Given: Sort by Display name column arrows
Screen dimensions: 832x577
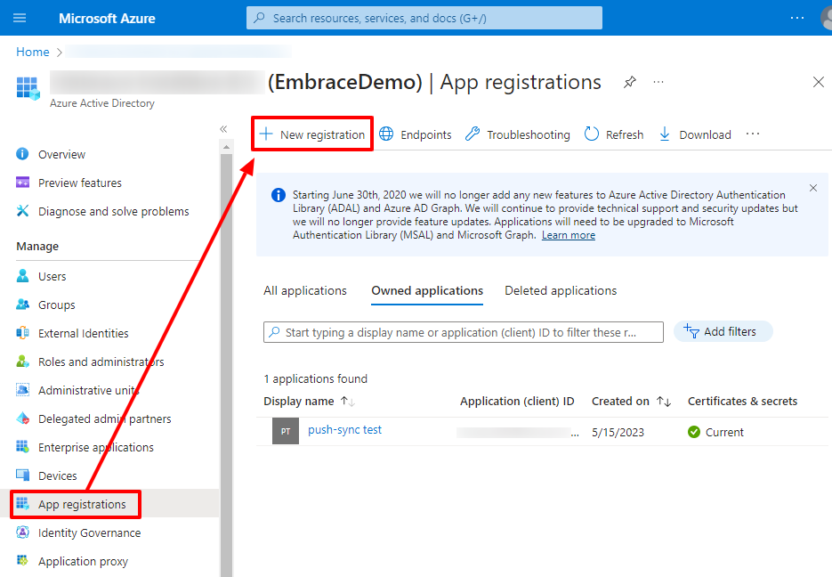Looking at the screenshot, I should point(348,402).
